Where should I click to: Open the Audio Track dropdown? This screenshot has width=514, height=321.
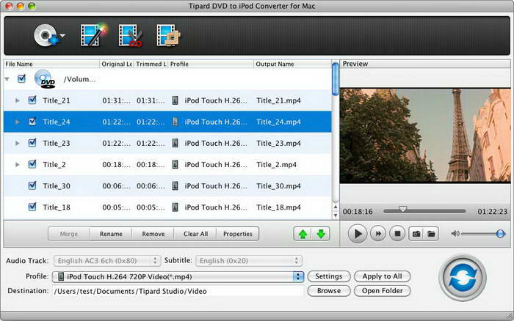click(x=107, y=261)
